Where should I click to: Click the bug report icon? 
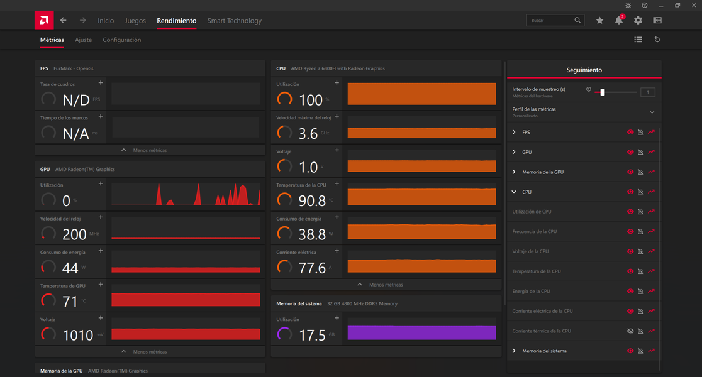pyautogui.click(x=628, y=5)
